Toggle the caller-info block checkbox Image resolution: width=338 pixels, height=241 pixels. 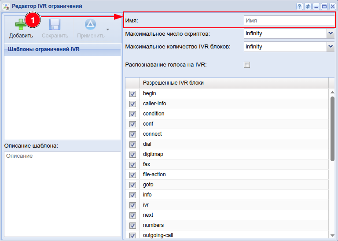pos(132,104)
